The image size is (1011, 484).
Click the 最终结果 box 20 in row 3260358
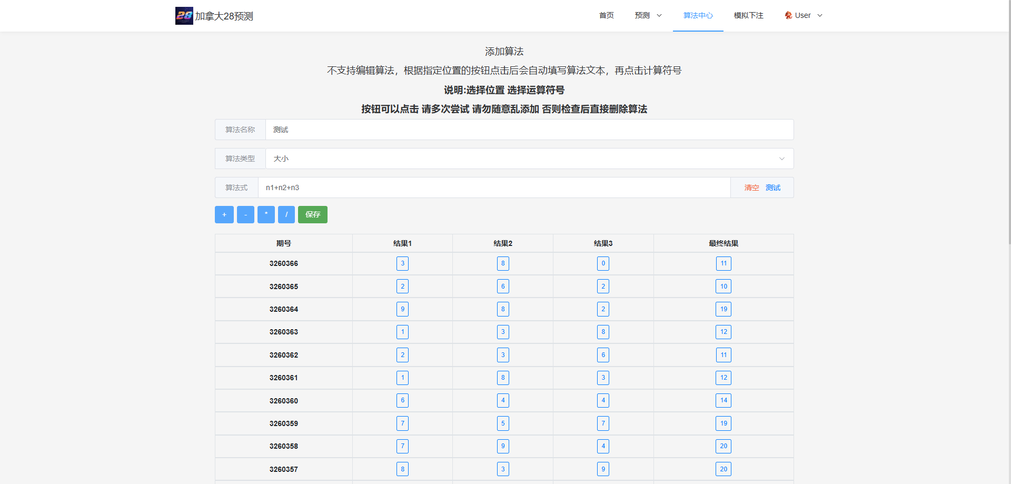point(723,446)
